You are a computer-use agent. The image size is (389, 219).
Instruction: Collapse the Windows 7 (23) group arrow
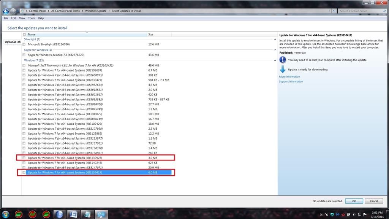pyautogui.click(x=275, y=60)
